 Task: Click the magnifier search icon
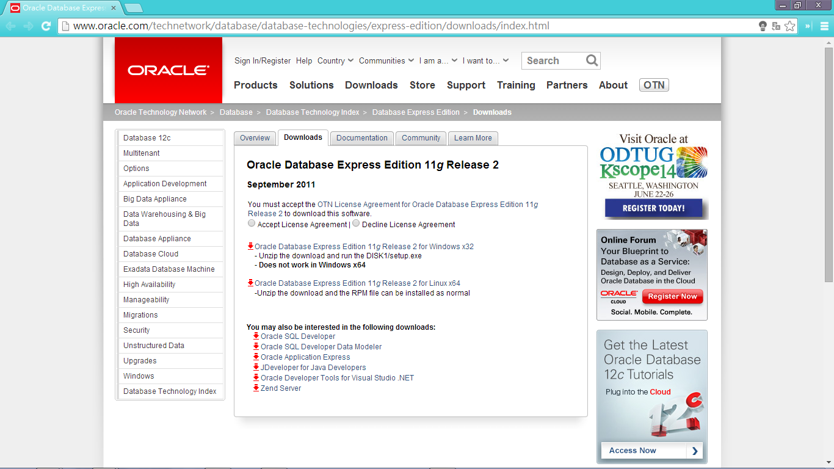[x=592, y=60]
